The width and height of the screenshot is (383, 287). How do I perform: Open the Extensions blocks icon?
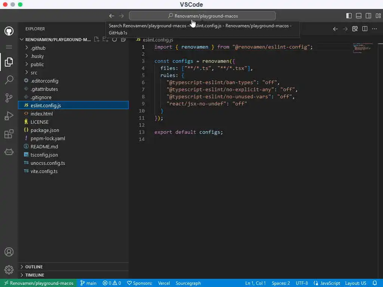[x=9, y=134]
